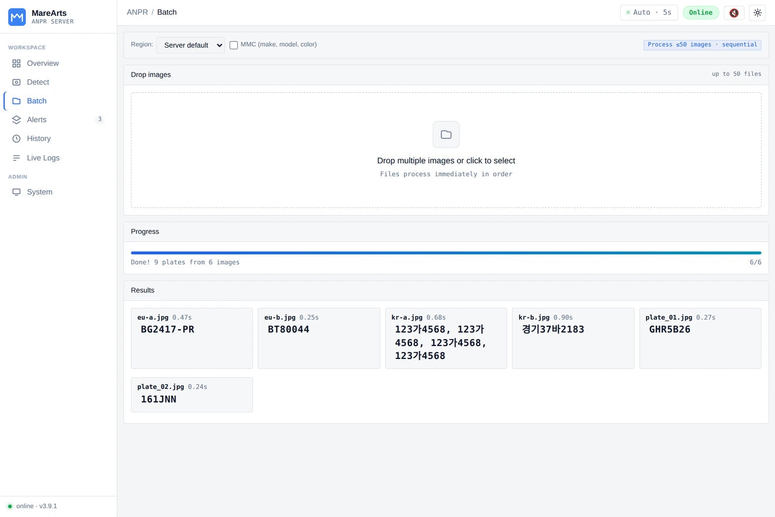This screenshot has width=775, height=517.
Task: Click the "Process ≤50 images · sequential" tag
Action: coord(702,45)
